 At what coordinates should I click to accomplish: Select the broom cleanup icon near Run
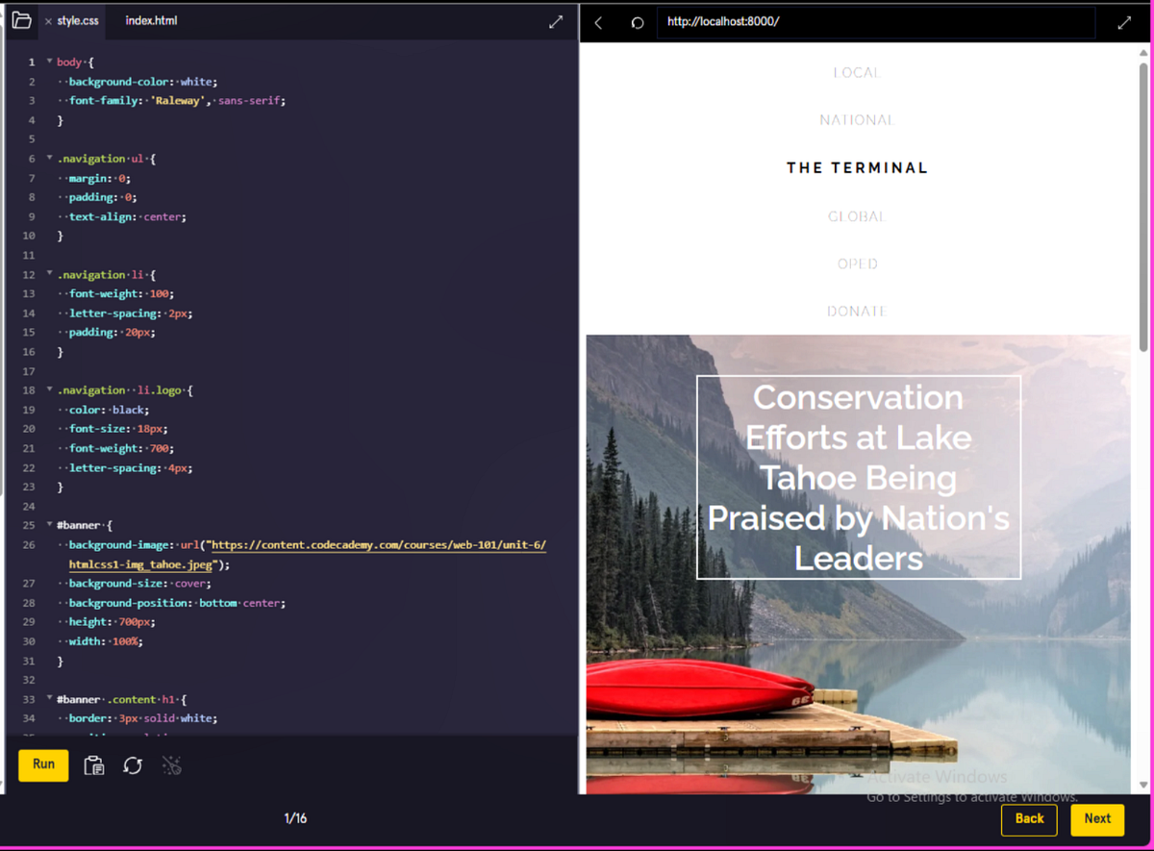pyautogui.click(x=172, y=764)
